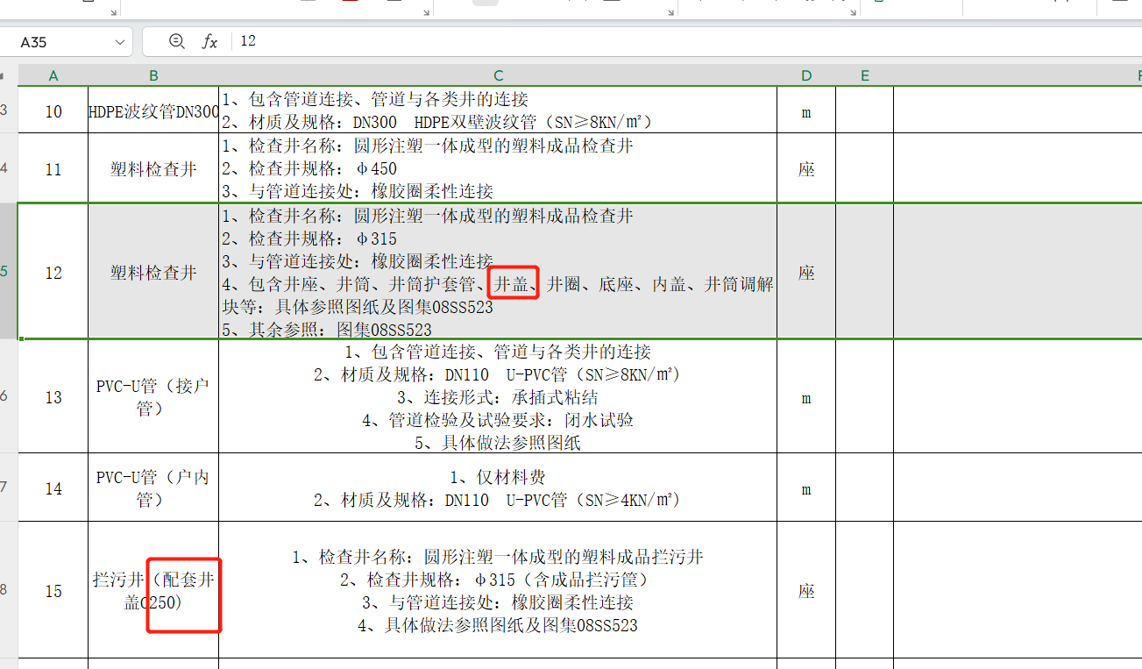
Task: Select cell with number 10
Action: tap(53, 111)
